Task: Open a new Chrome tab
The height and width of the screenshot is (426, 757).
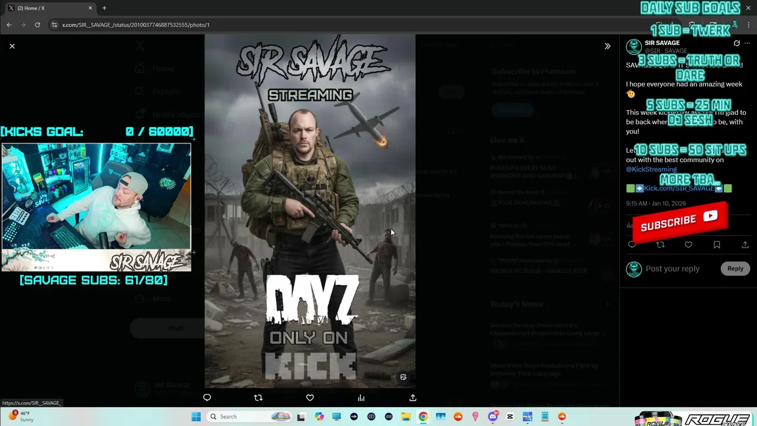Action: coord(104,8)
